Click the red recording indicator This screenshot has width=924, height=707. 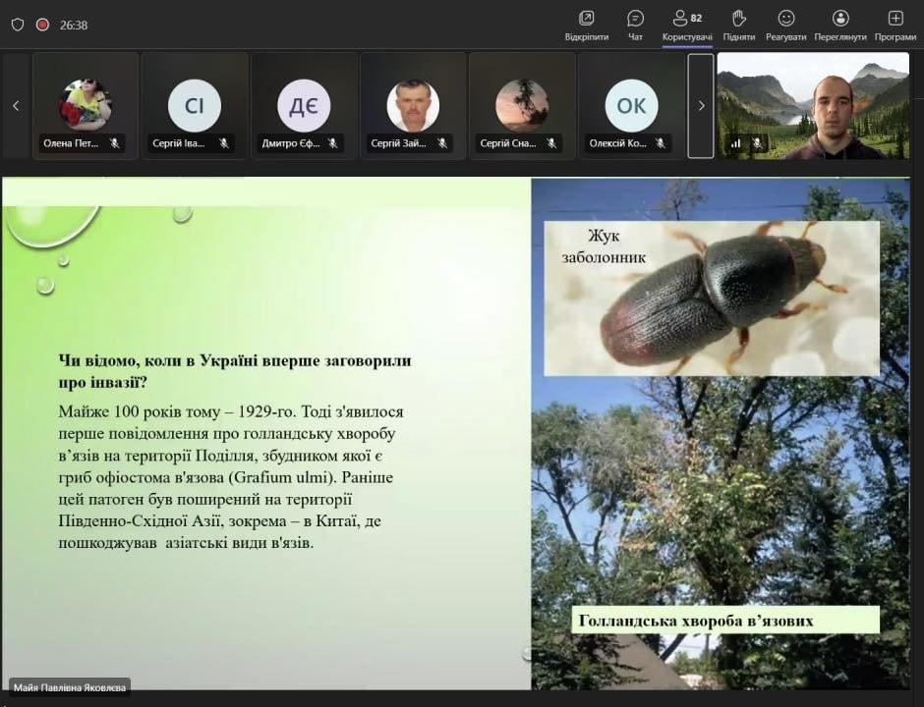point(42,25)
